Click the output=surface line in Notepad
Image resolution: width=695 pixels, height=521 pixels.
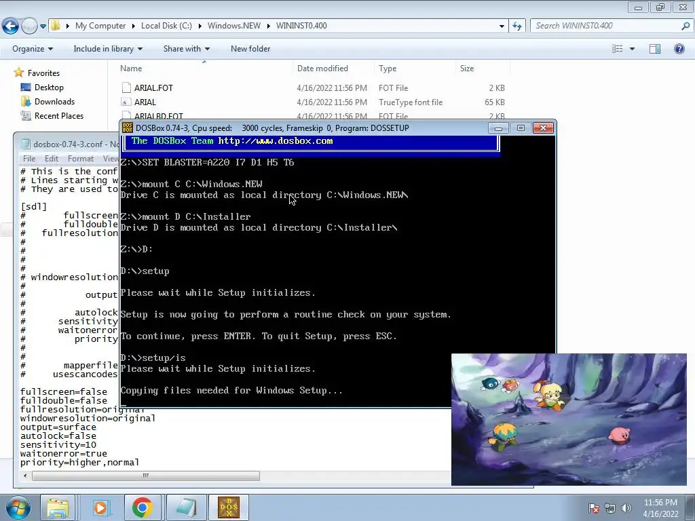coord(58,427)
